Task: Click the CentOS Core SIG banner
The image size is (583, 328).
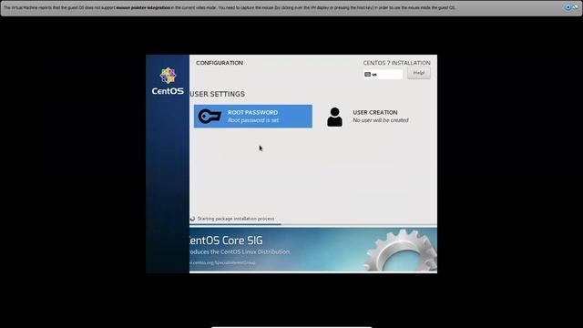Action: pyautogui.click(x=313, y=250)
